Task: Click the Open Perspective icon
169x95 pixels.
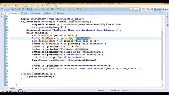Action: [143, 9]
